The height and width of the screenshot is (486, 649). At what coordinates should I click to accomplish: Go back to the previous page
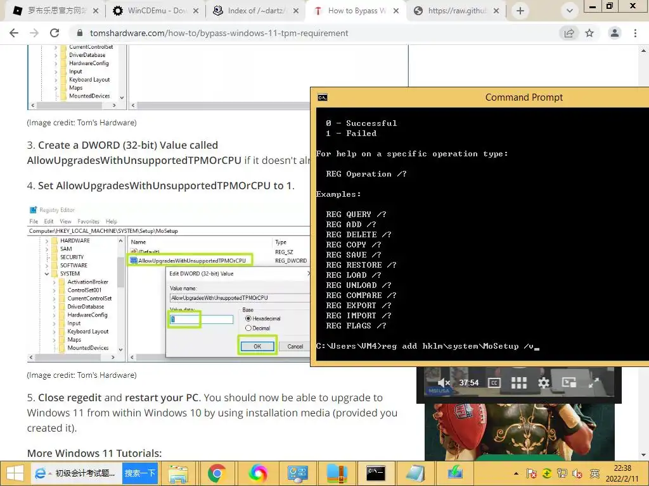pos(14,33)
